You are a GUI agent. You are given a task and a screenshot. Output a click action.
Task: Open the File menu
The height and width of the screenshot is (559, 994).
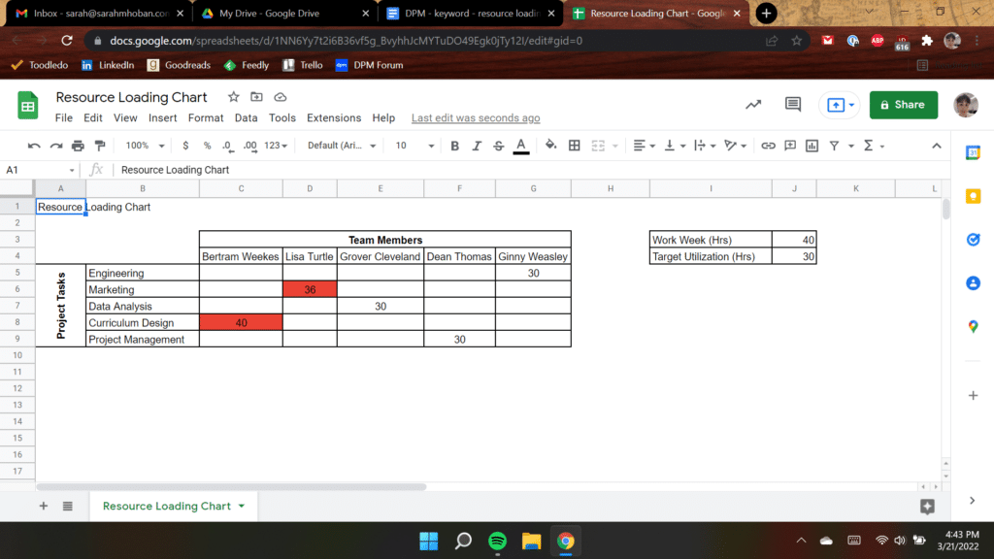pyautogui.click(x=63, y=117)
